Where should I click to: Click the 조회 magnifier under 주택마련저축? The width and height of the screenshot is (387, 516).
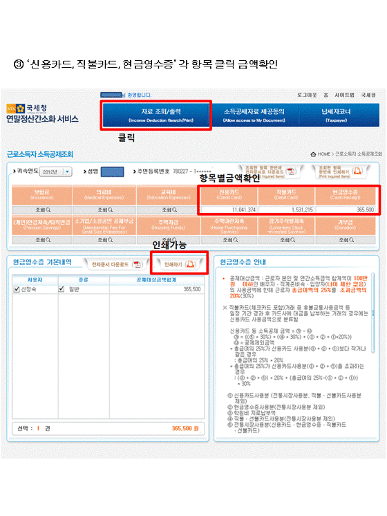coord(235,240)
